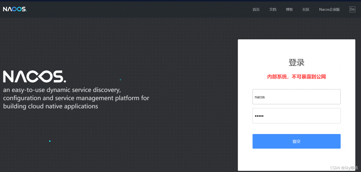This screenshot has width=361, height=172.
Task: Open the 首页 home menu item
Action: tap(256, 10)
